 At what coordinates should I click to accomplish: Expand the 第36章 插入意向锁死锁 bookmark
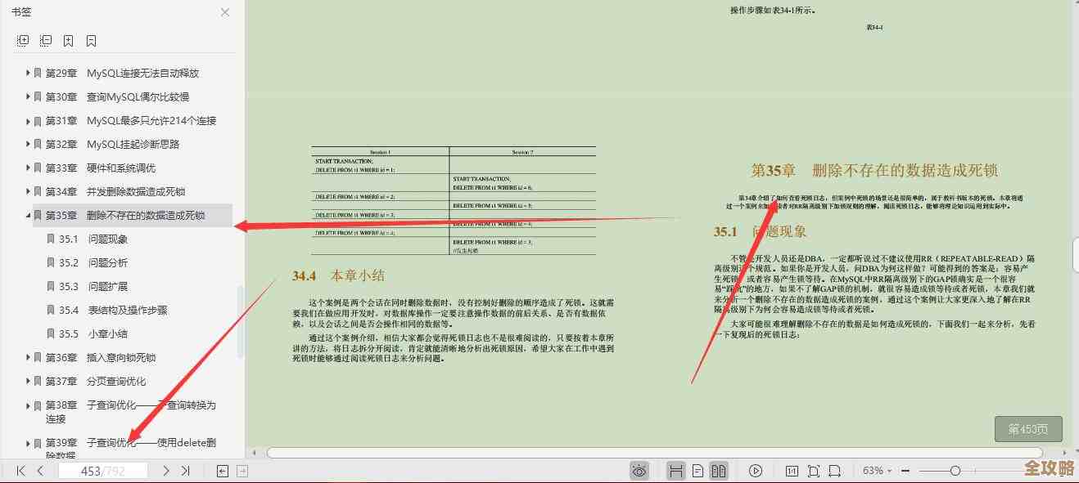pos(29,357)
